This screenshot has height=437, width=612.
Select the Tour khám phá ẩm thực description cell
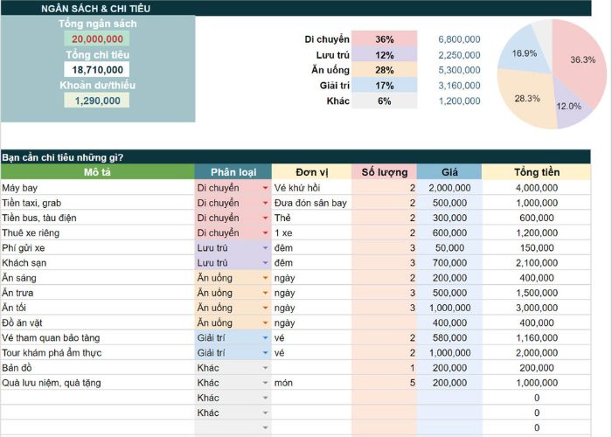pos(98,353)
